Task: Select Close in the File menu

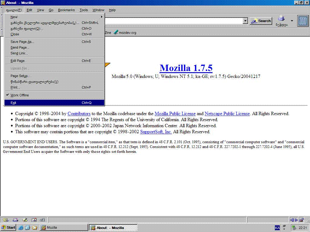Action: coord(54,34)
